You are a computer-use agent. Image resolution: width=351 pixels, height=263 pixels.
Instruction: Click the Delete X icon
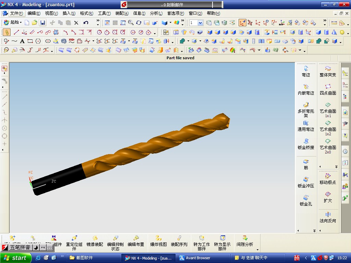(76, 23)
